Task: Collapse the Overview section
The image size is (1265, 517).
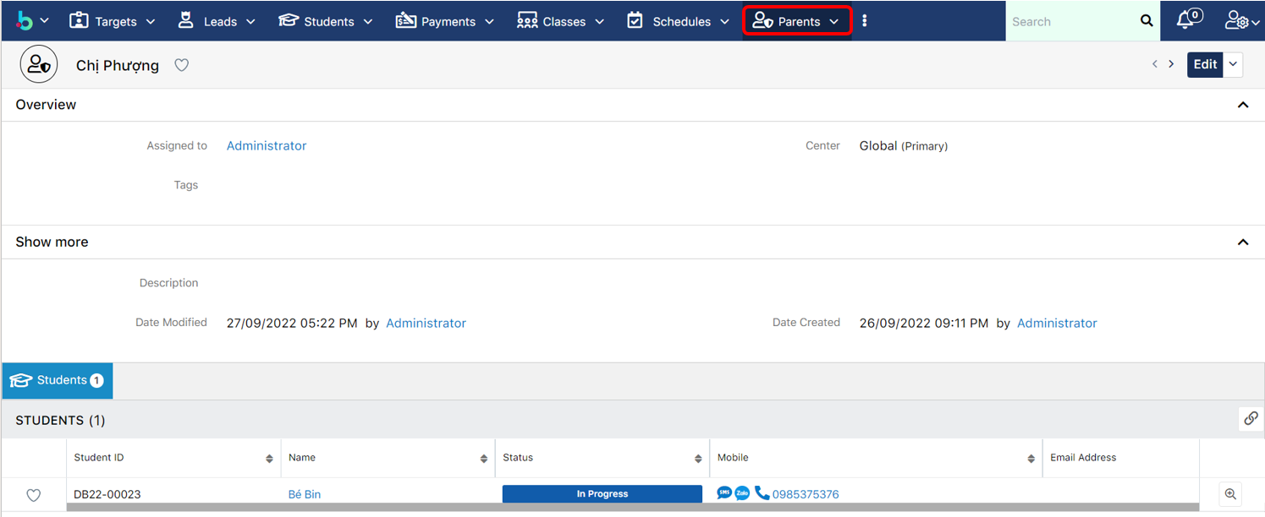Action: click(1243, 105)
